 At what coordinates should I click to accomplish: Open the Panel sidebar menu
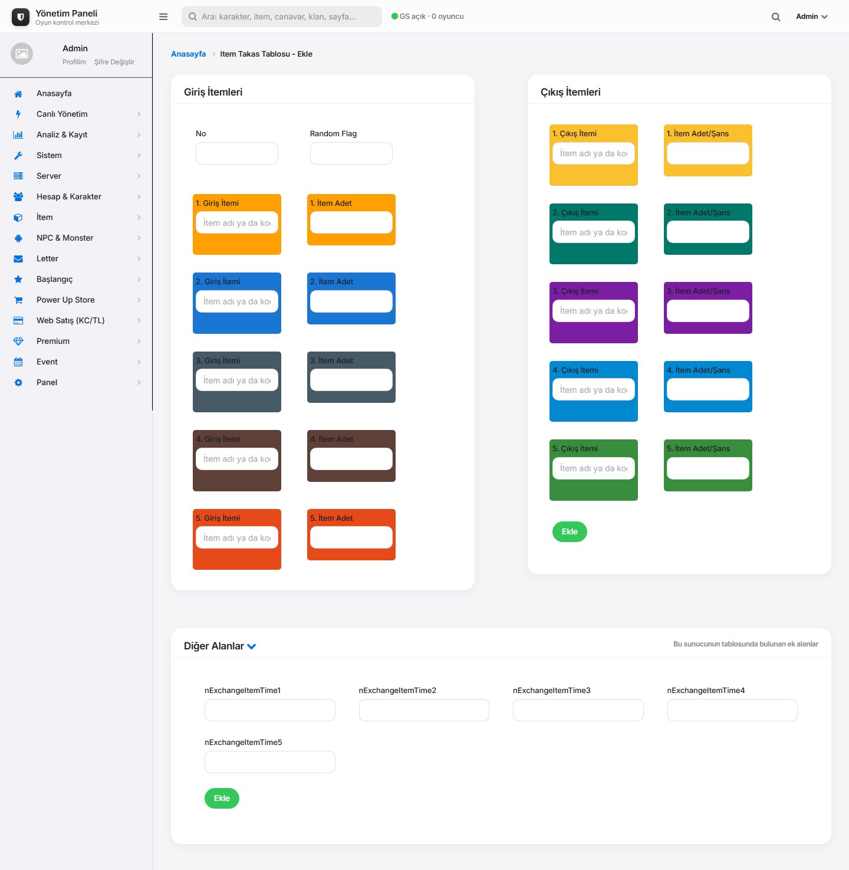pos(76,383)
